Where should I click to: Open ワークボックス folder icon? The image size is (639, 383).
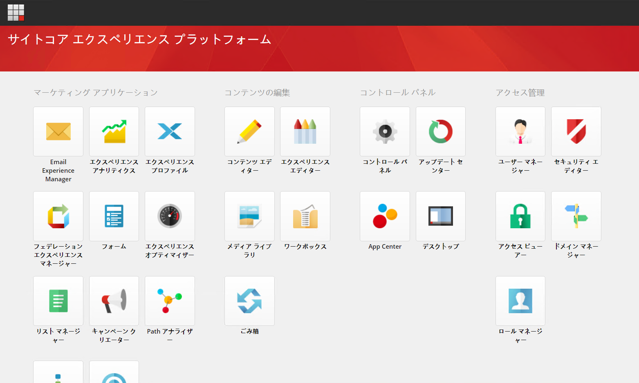tap(305, 216)
